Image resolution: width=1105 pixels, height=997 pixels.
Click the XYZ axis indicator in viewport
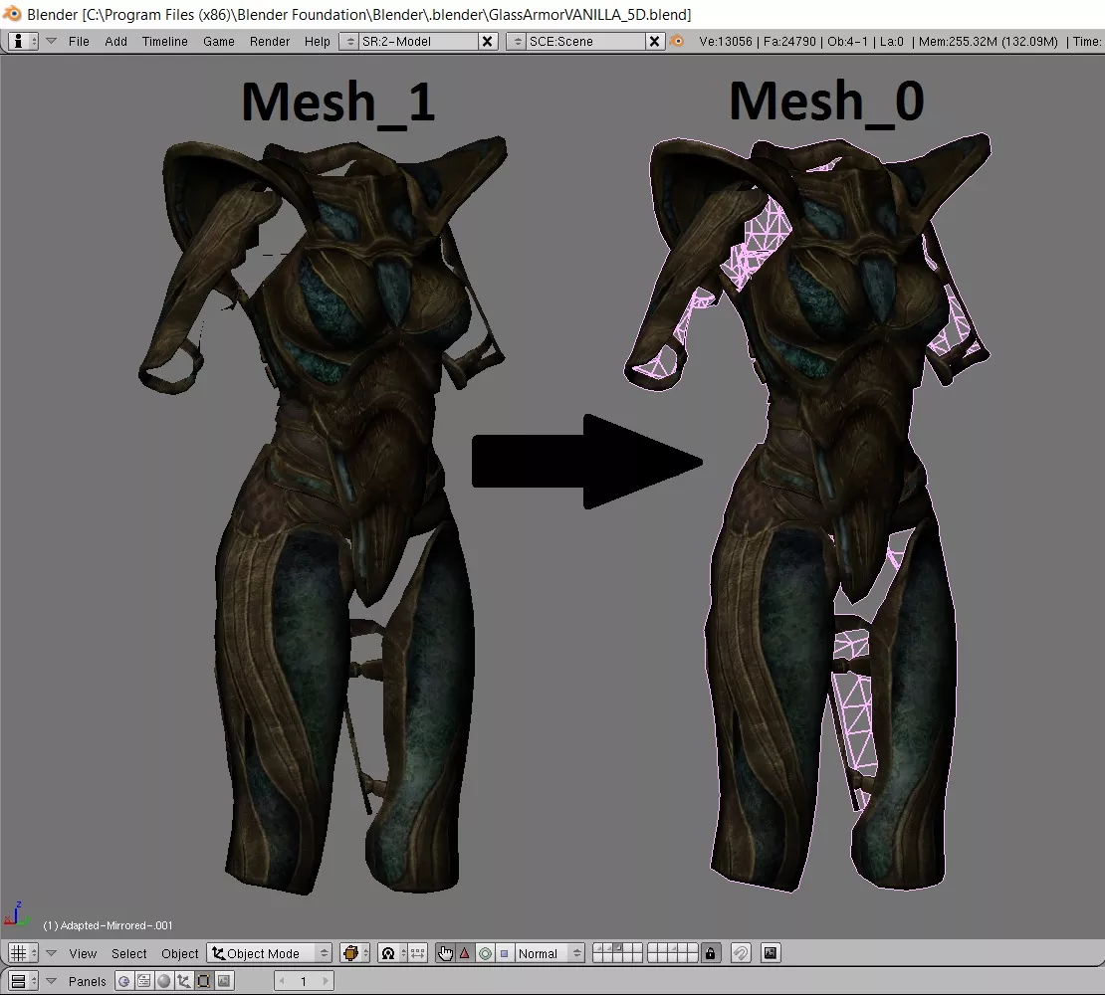[16, 913]
